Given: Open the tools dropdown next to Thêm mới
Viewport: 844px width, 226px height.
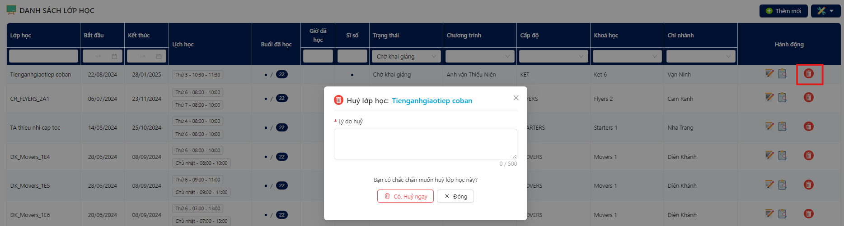Looking at the screenshot, I should [825, 11].
